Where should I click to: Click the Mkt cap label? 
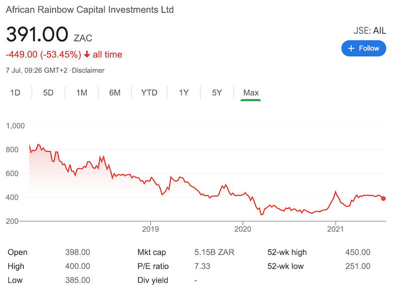click(152, 252)
